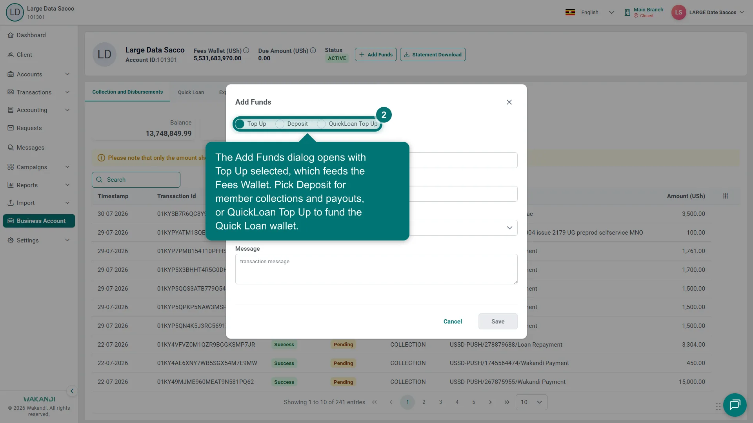Click the Main Branch building icon
This screenshot has height=423, width=753.
pyautogui.click(x=627, y=13)
